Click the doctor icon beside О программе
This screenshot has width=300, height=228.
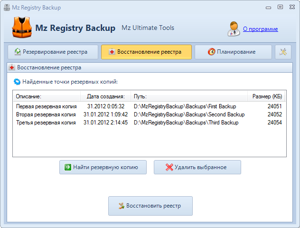[234, 28]
